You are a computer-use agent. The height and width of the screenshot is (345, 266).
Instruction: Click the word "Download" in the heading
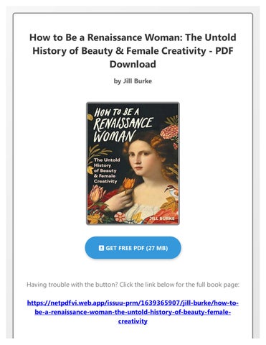coord(133,64)
